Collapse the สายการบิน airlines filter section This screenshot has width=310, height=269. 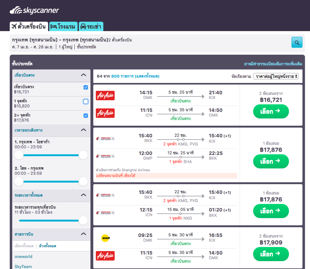83,234
